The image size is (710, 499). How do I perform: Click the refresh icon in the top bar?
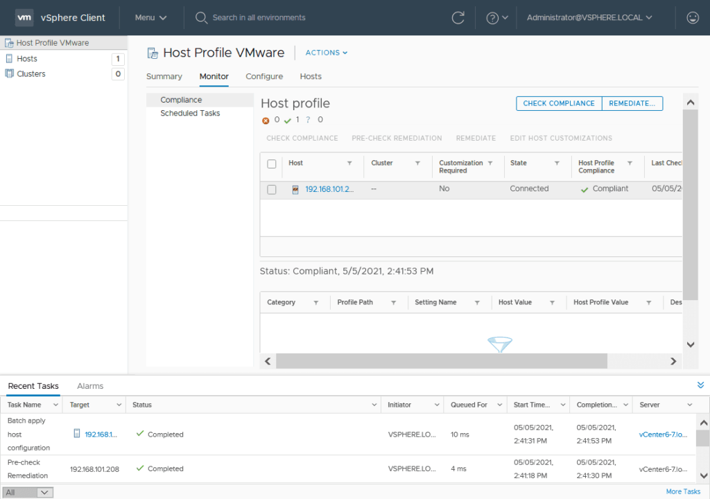[458, 18]
